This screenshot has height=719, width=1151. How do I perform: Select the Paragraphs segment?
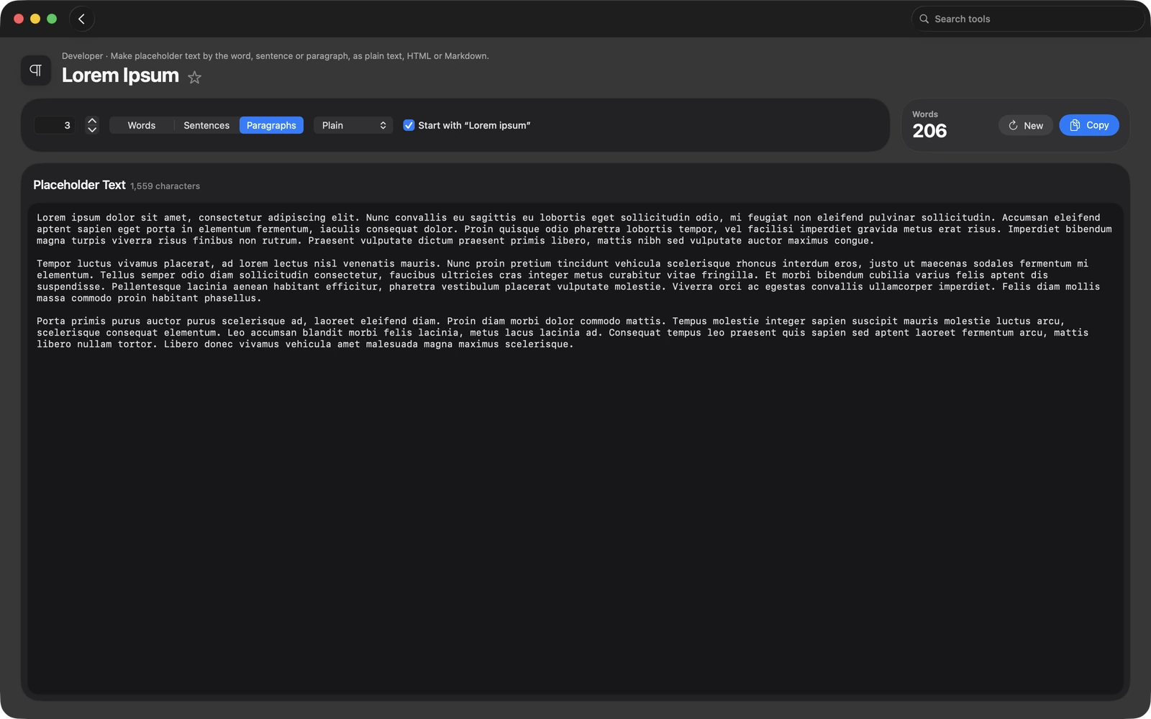(x=271, y=125)
